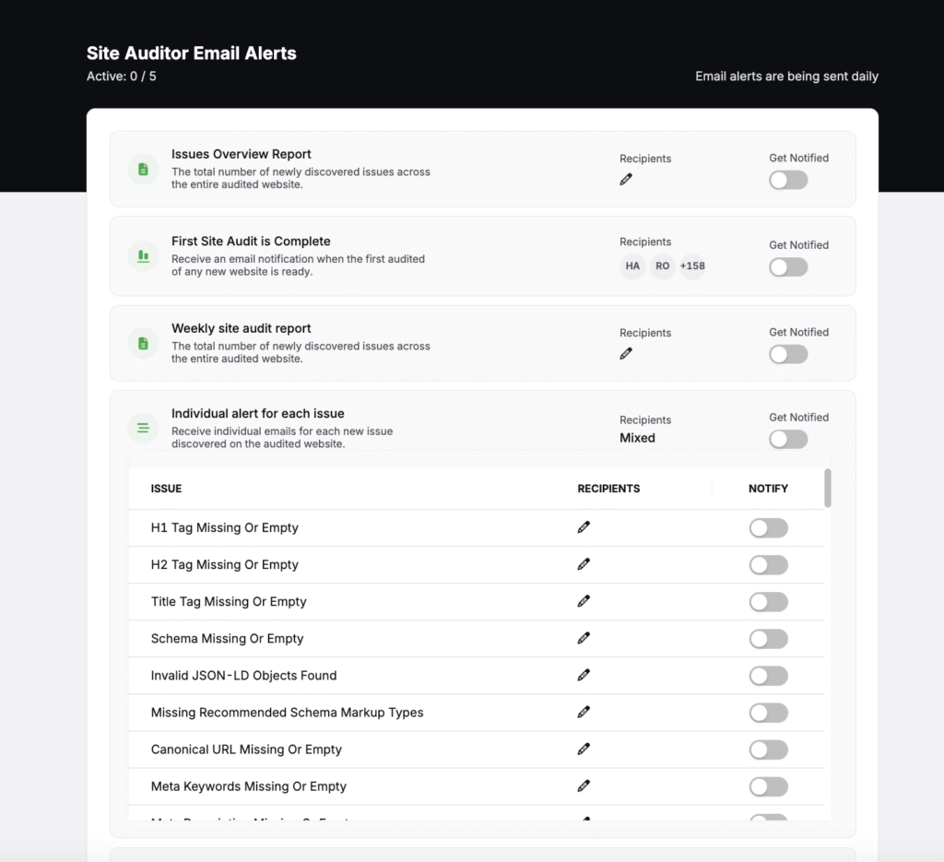
Task: Click the Email alerts are being sent daily text
Action: pos(787,77)
